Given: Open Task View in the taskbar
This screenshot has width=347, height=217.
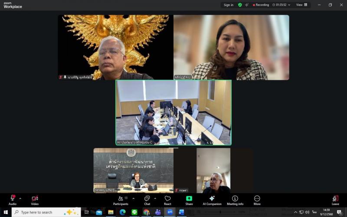Looking at the screenshot, I should tap(86, 212).
